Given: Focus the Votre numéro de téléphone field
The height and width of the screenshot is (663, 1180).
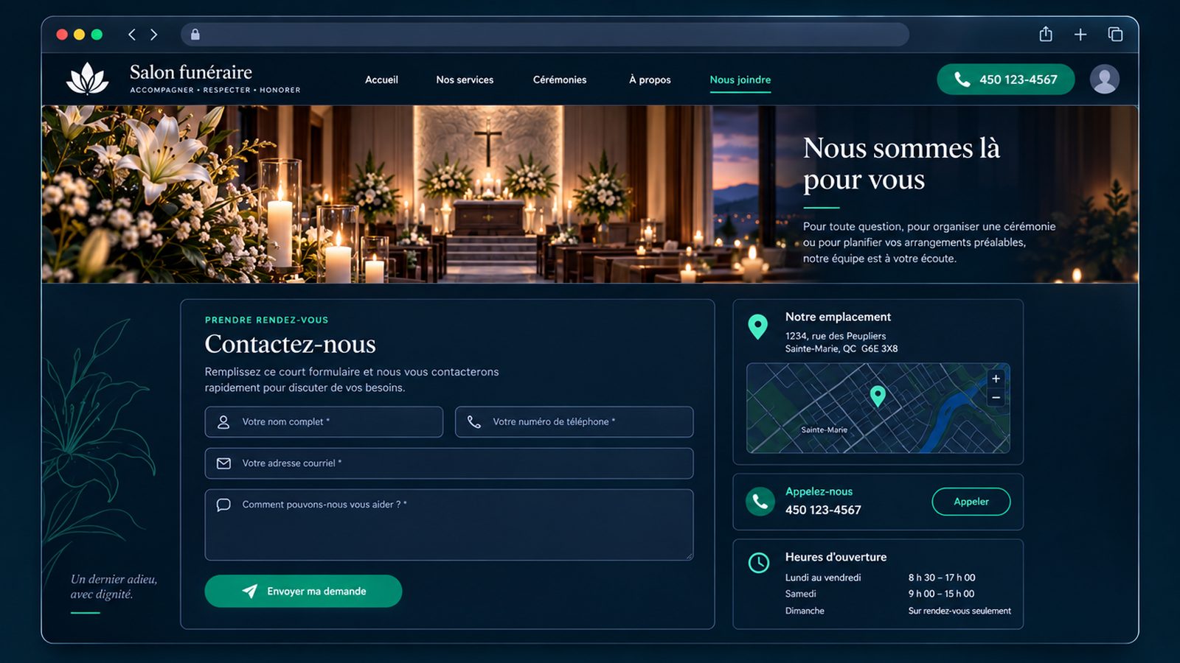Looking at the screenshot, I should pyautogui.click(x=574, y=422).
